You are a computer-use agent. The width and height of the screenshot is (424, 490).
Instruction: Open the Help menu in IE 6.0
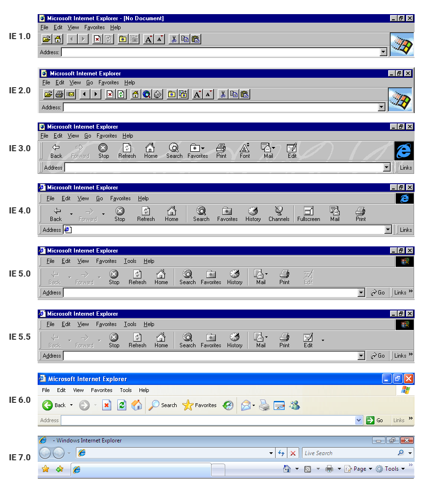click(x=144, y=390)
